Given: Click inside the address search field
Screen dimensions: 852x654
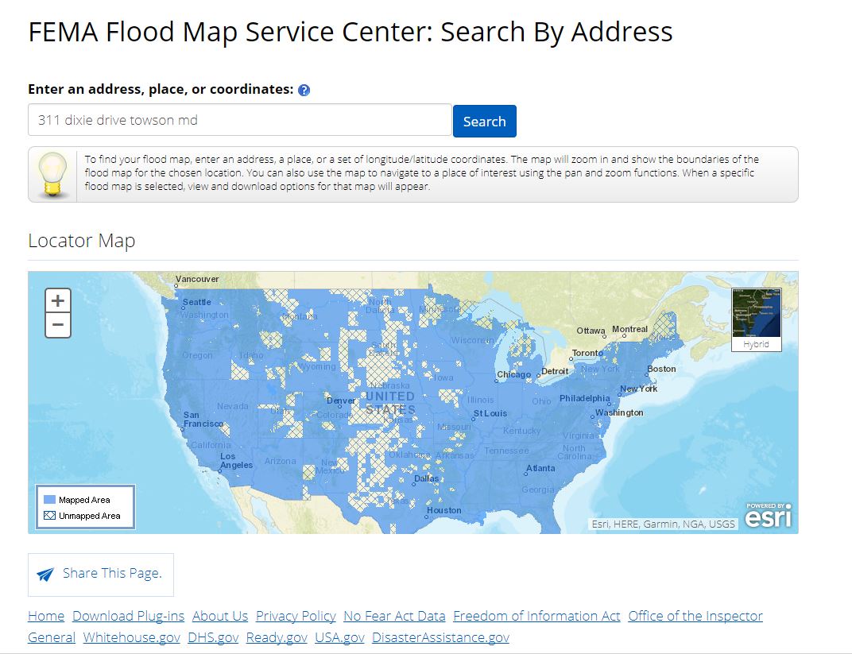Looking at the screenshot, I should (x=238, y=120).
